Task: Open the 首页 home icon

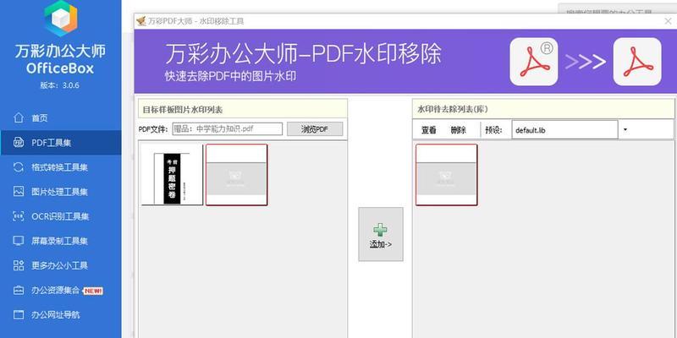Action: click(x=18, y=117)
